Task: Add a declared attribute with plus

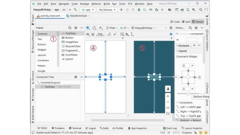Action: click(194, 45)
